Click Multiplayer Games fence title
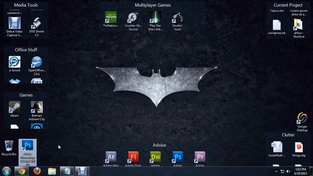This screenshot has height=176, width=313. (x=153, y=5)
